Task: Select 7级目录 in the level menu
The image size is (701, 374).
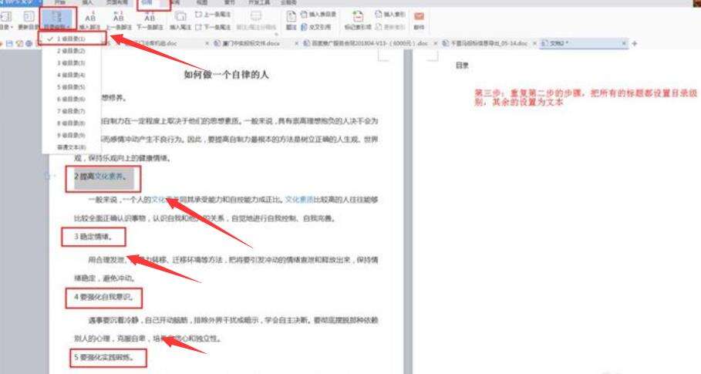Action: click(x=72, y=111)
